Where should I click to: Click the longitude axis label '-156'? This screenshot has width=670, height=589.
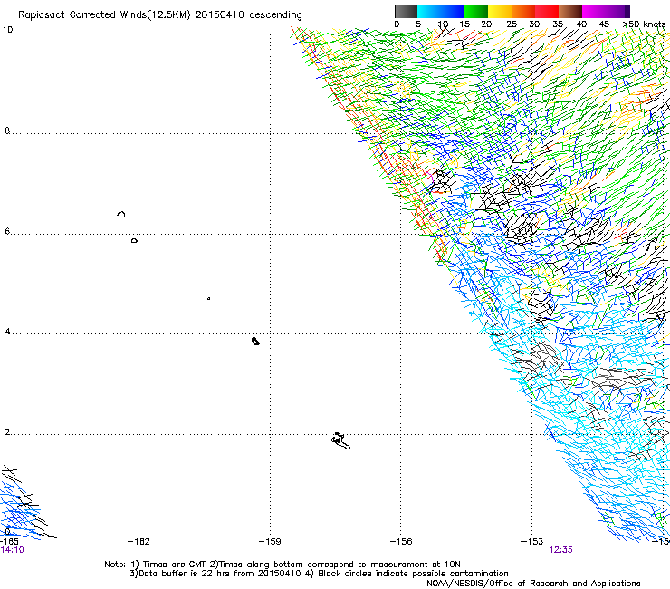(401, 542)
